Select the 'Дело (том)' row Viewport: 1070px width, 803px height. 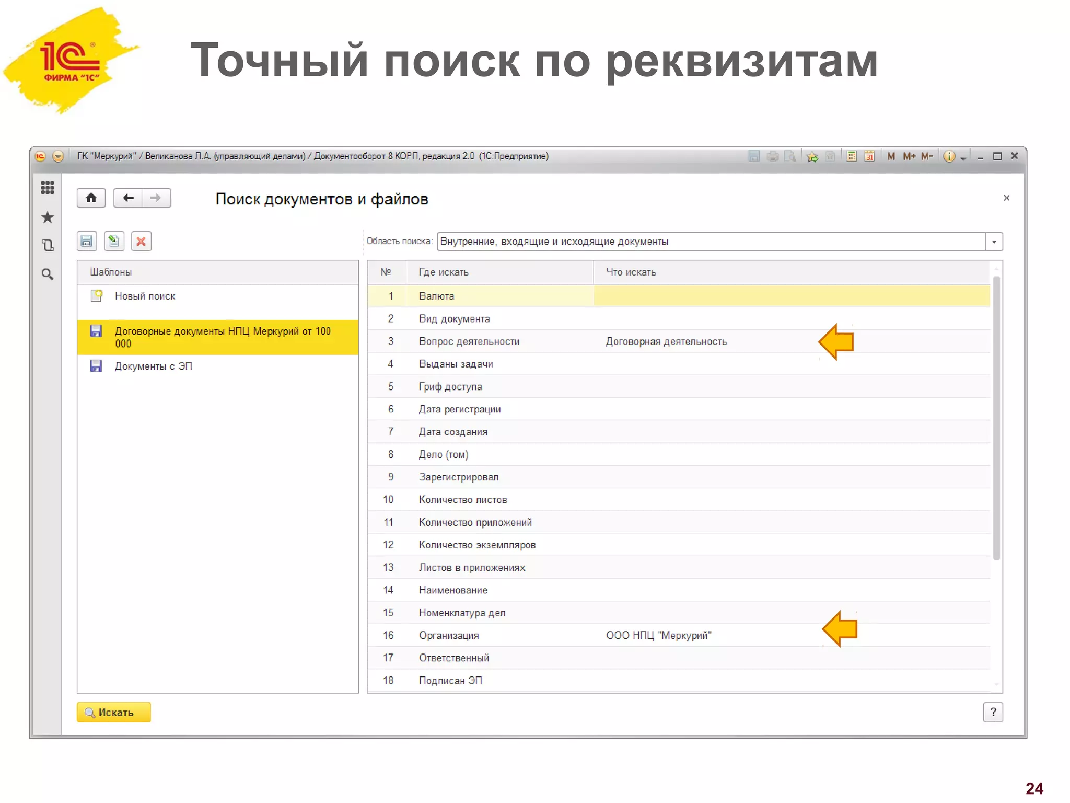tap(679, 455)
